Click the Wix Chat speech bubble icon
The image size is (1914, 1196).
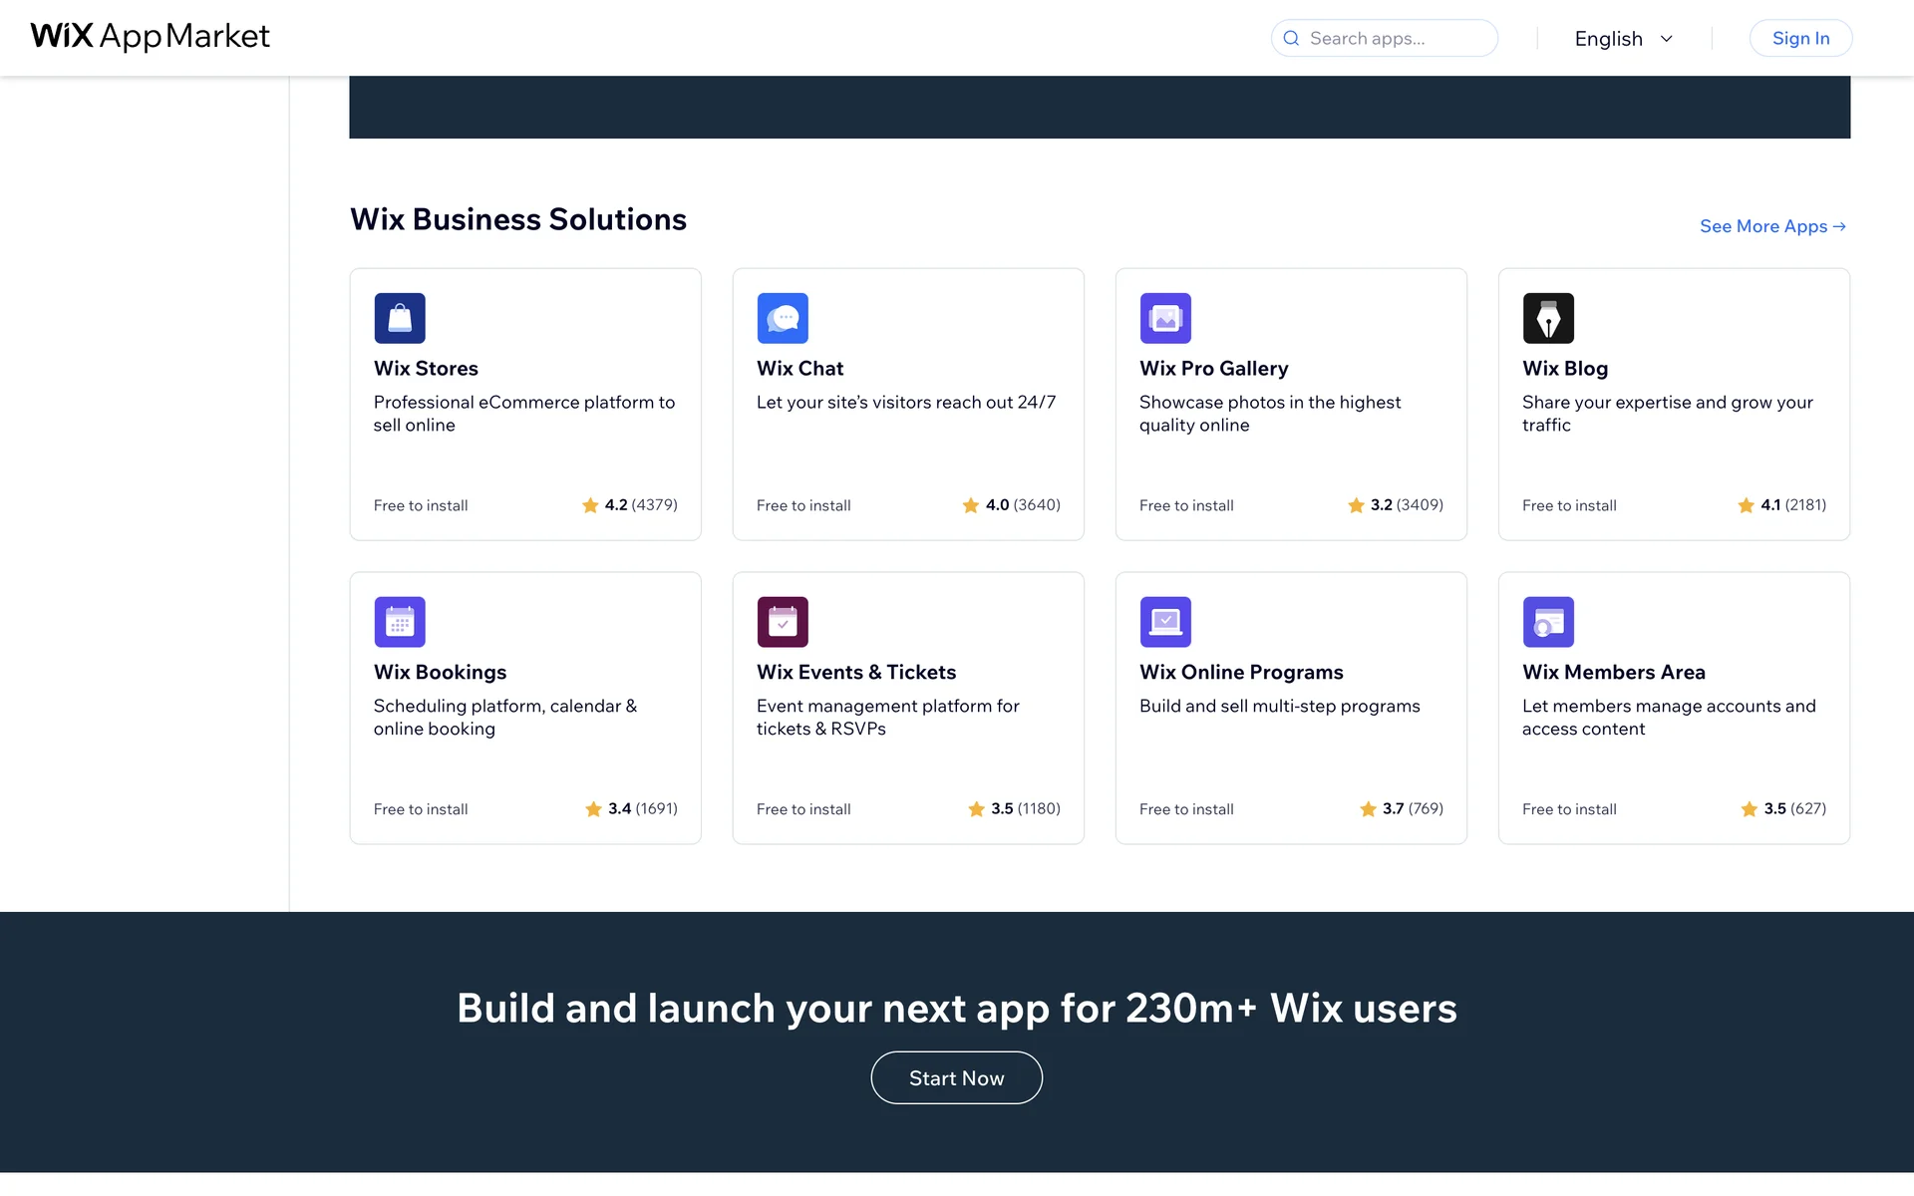pyautogui.click(x=783, y=318)
